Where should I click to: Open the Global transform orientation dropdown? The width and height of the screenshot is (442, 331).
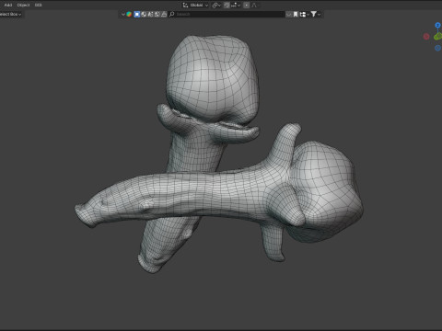click(196, 6)
